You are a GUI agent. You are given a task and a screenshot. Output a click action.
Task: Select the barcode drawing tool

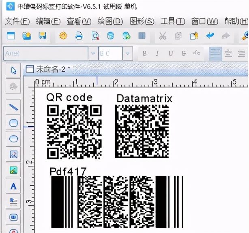pos(13,217)
